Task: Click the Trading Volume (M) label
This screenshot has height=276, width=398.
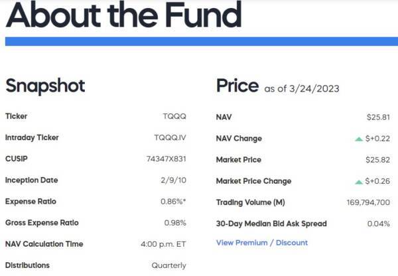Action: pos(250,202)
